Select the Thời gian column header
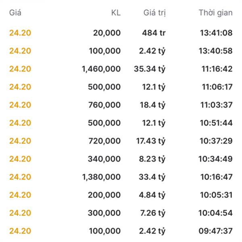This screenshot has height=242, width=242. coord(216,13)
